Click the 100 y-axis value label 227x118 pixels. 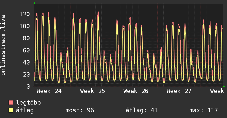point(25,26)
